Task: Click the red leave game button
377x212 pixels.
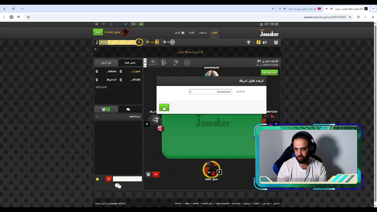Action: pos(156,174)
